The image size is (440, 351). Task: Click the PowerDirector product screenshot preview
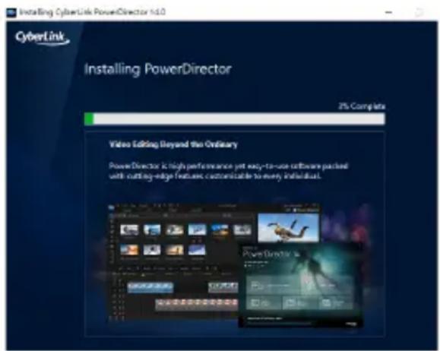coord(235,265)
